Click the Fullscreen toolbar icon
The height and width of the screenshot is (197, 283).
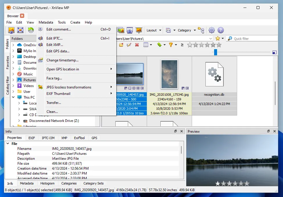pyautogui.click(x=20, y=30)
